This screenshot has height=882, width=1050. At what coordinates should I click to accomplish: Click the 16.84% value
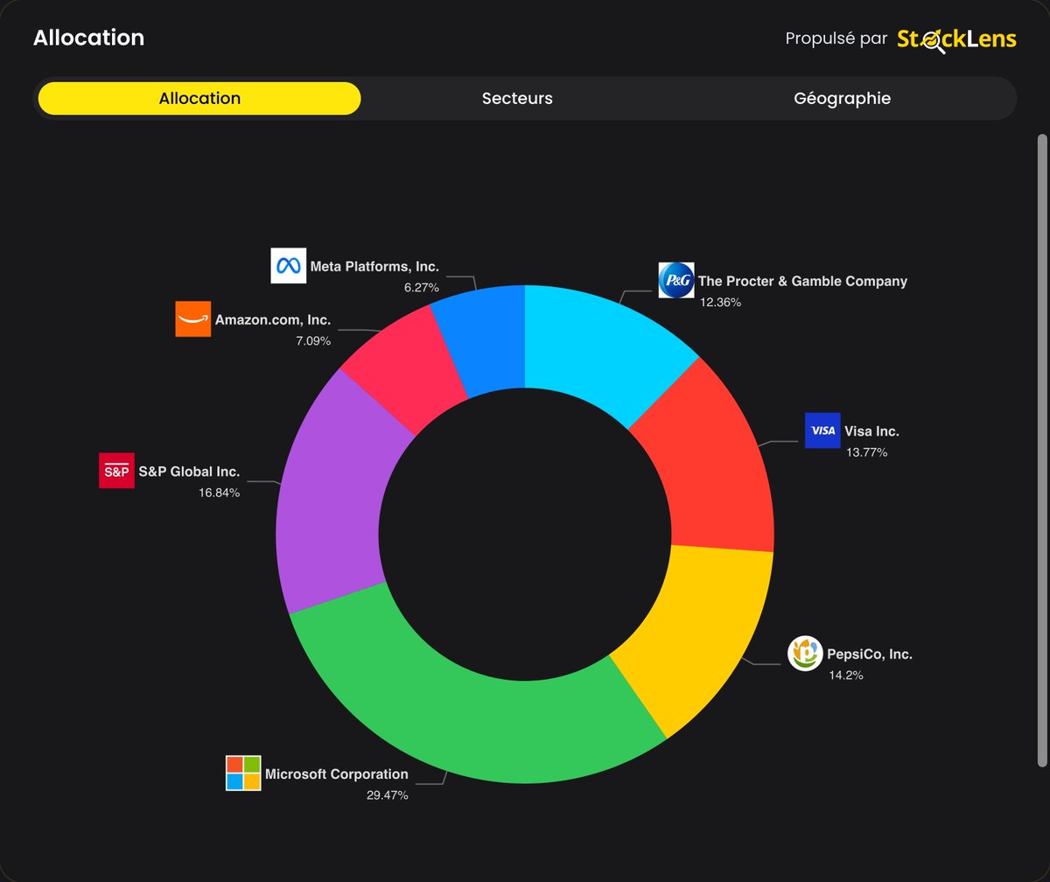[x=220, y=493]
